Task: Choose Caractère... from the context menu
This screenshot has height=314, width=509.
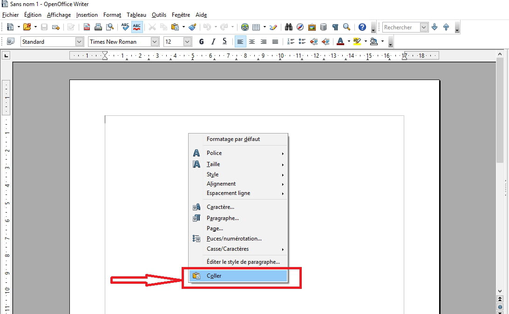Action: (220, 207)
